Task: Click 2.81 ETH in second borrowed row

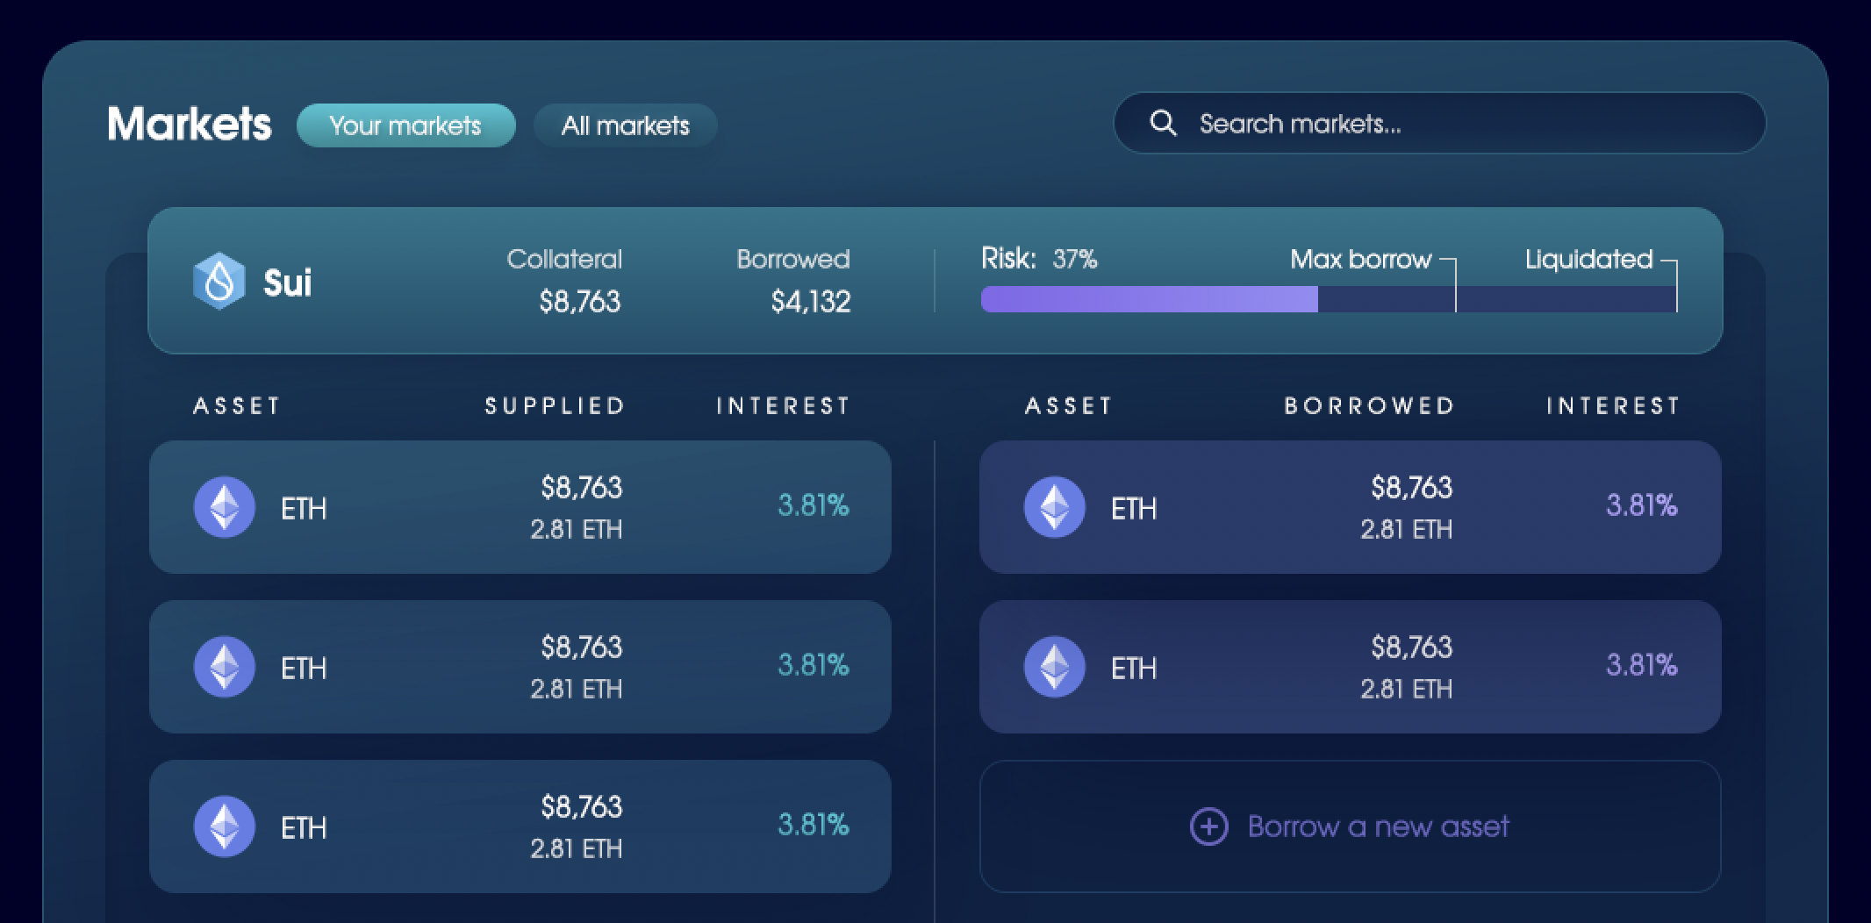Action: (x=1407, y=690)
